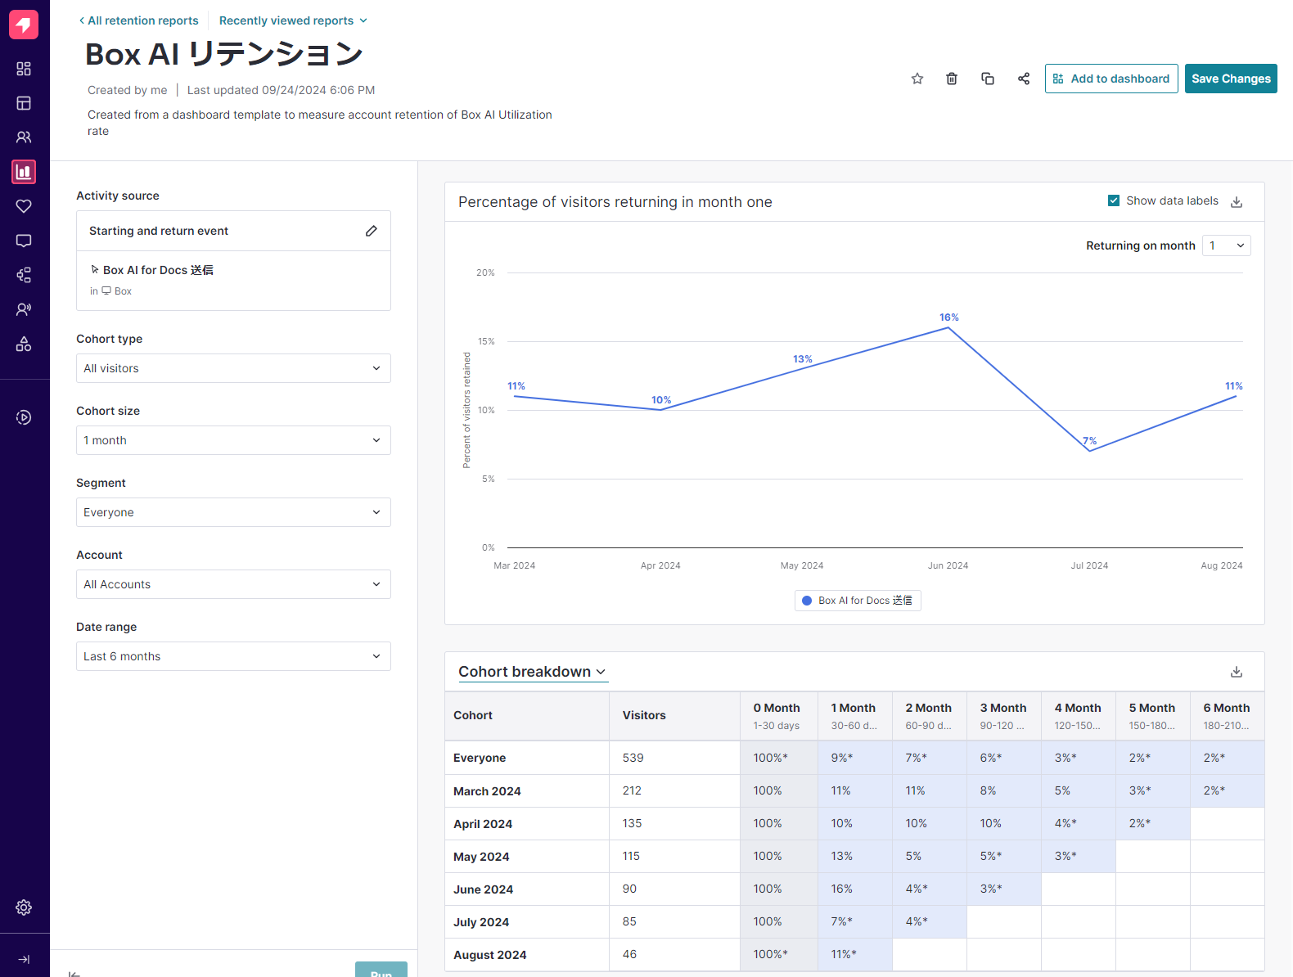The image size is (1293, 977).
Task: Select the July 2024 cohort row
Action: click(854, 921)
